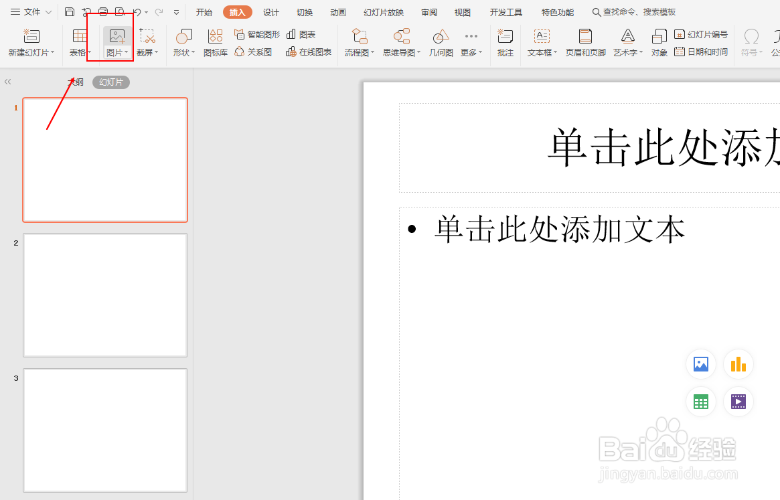Expand the WordArt (艺术字) dropdown arrow
Screen dimensions: 780x500
pyautogui.click(x=641, y=52)
